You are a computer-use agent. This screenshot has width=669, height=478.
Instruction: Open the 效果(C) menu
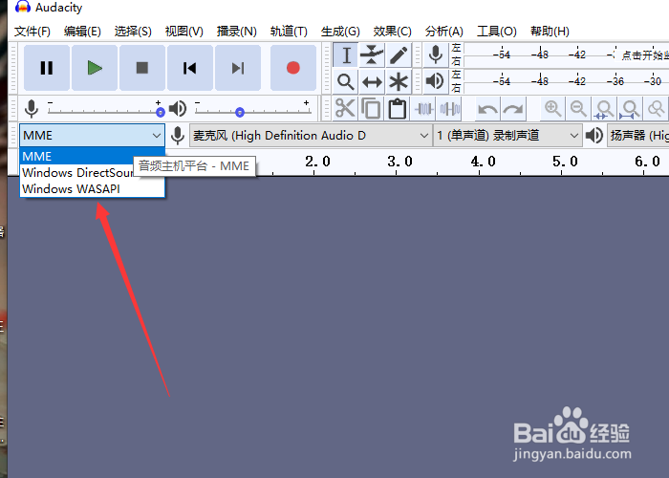[x=392, y=32]
